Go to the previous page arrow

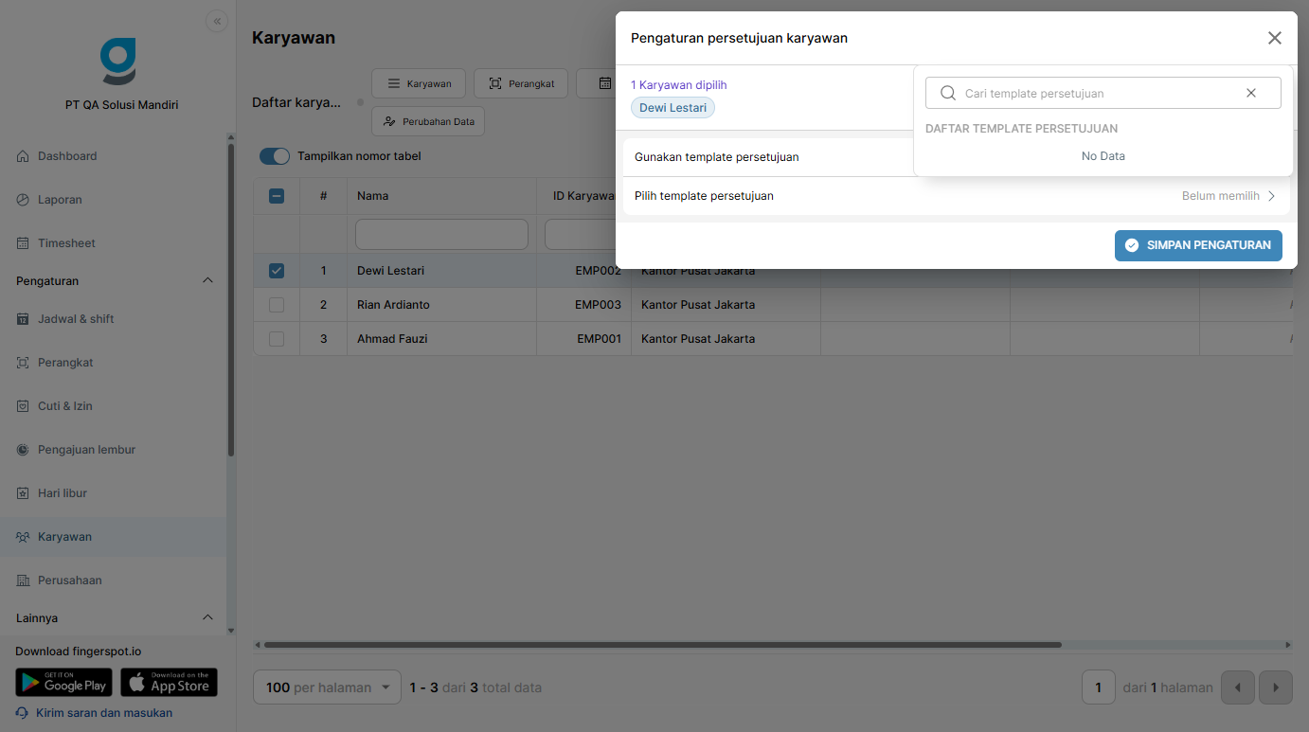point(1238,687)
